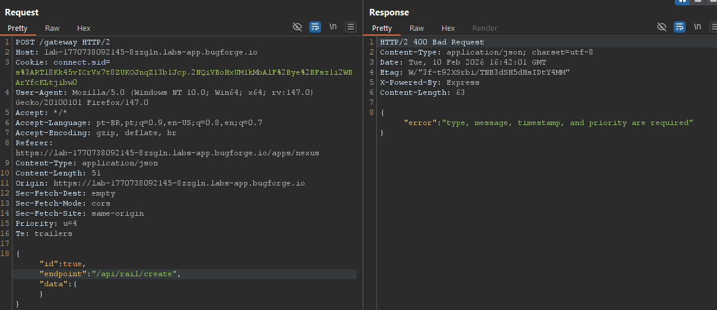Click the 'Response' panel title

(389, 12)
